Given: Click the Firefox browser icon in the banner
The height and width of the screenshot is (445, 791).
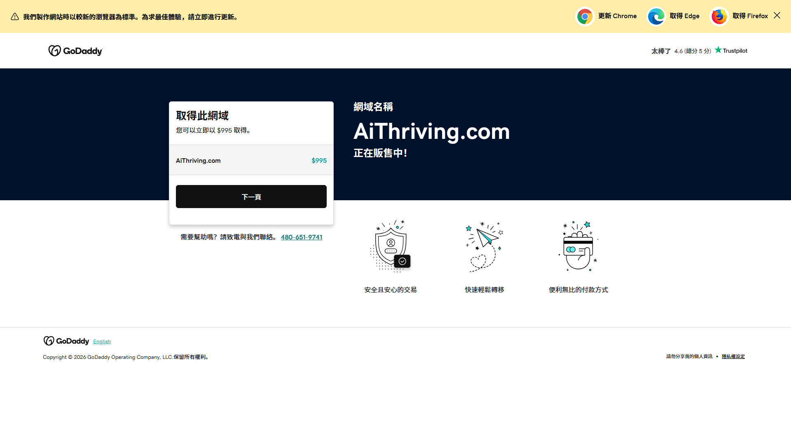Looking at the screenshot, I should [x=719, y=16].
